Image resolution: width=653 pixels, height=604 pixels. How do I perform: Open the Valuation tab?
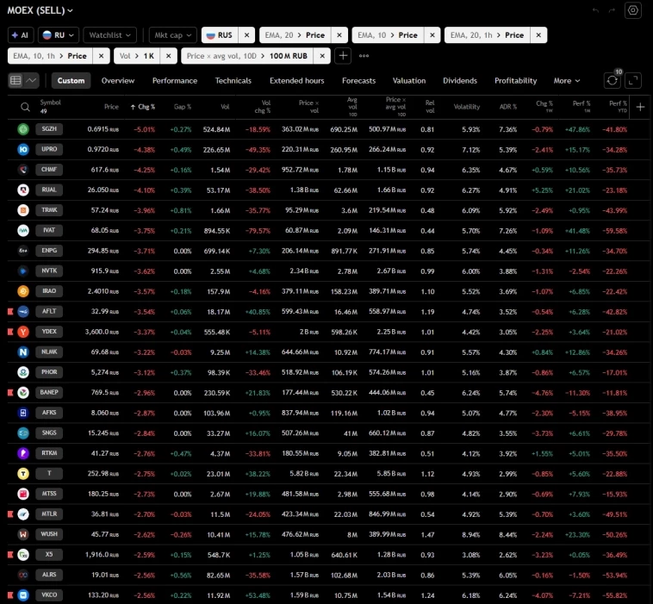[409, 80]
